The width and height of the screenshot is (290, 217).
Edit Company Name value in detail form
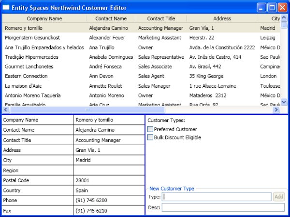pos(109,120)
